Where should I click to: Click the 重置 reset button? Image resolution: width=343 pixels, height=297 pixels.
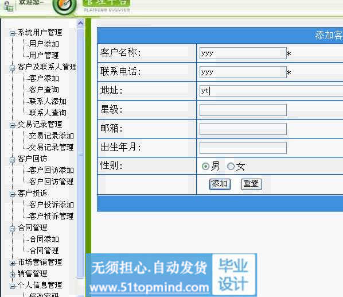tap(251, 184)
